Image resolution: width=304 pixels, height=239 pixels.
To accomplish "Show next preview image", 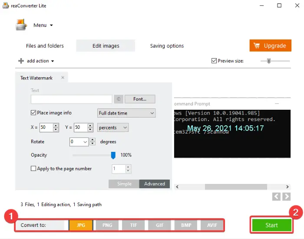I will click(x=287, y=196).
